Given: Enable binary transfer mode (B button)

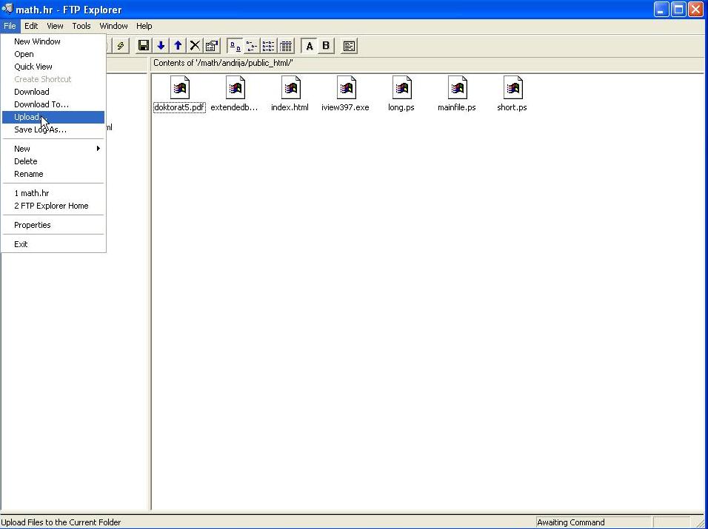Looking at the screenshot, I should coord(326,46).
